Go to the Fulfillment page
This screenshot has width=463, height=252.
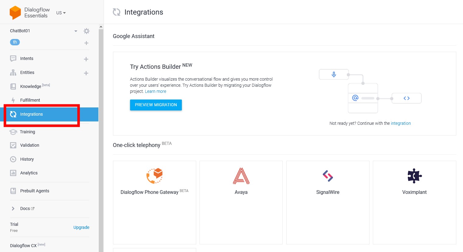coord(30,100)
